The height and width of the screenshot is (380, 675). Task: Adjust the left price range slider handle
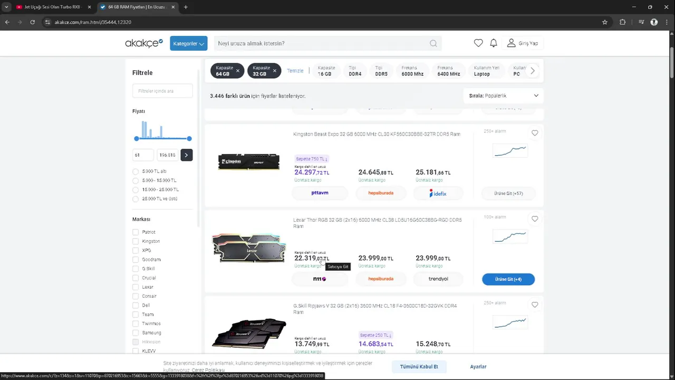click(137, 138)
